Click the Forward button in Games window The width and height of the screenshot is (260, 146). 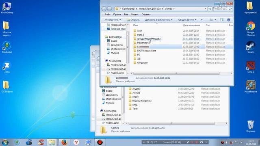coord(109,9)
